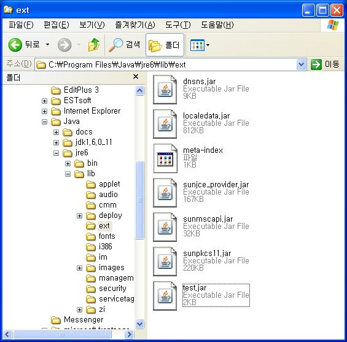Open the Views dropdown arrow

point(208,45)
